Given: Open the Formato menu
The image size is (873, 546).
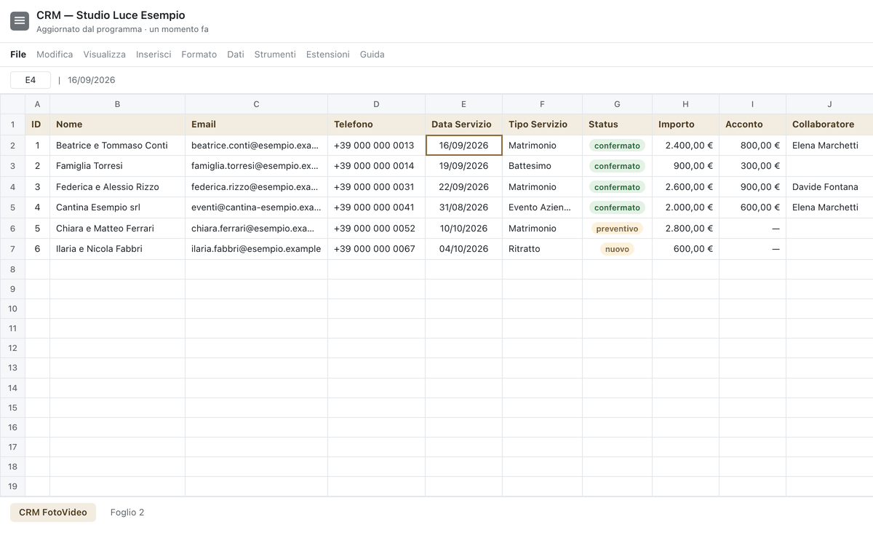Looking at the screenshot, I should [x=199, y=55].
